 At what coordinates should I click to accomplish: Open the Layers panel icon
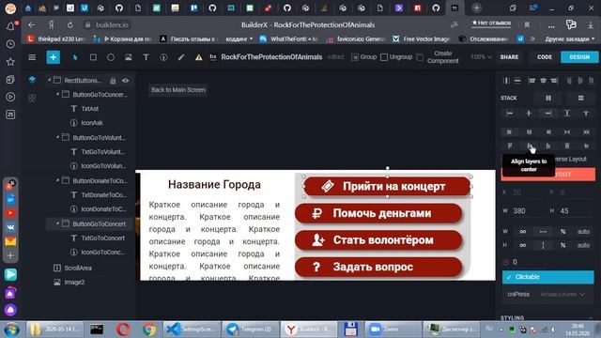[32, 80]
